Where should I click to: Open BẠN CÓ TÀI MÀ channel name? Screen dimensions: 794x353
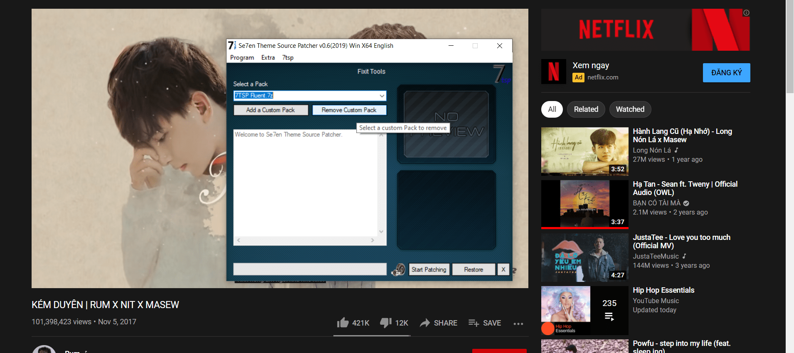[657, 203]
